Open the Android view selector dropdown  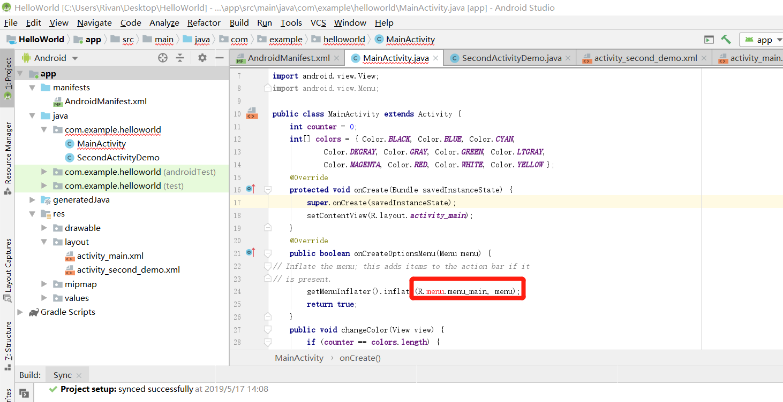pos(50,58)
